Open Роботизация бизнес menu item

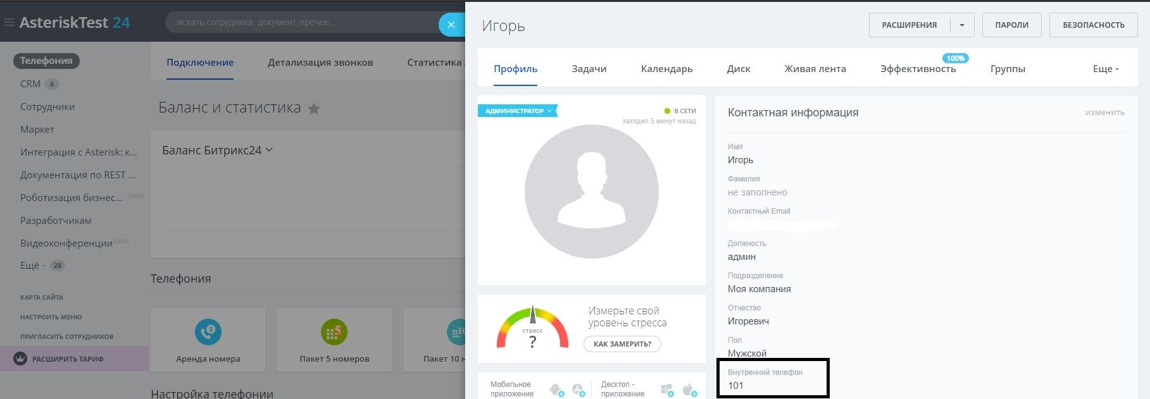click(72, 197)
